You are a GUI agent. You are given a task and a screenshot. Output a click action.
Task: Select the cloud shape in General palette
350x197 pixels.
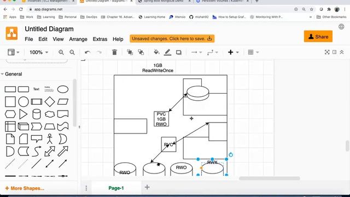[50, 114]
